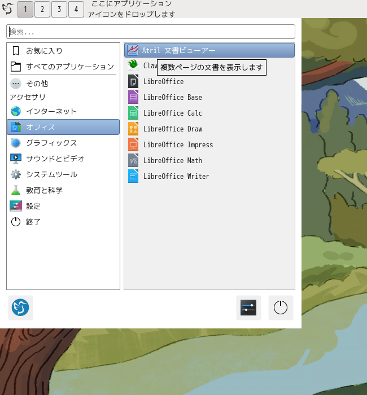This screenshot has width=367, height=395.
Task: Click the すべてのアプリケーション folder icon
Action: [16, 67]
